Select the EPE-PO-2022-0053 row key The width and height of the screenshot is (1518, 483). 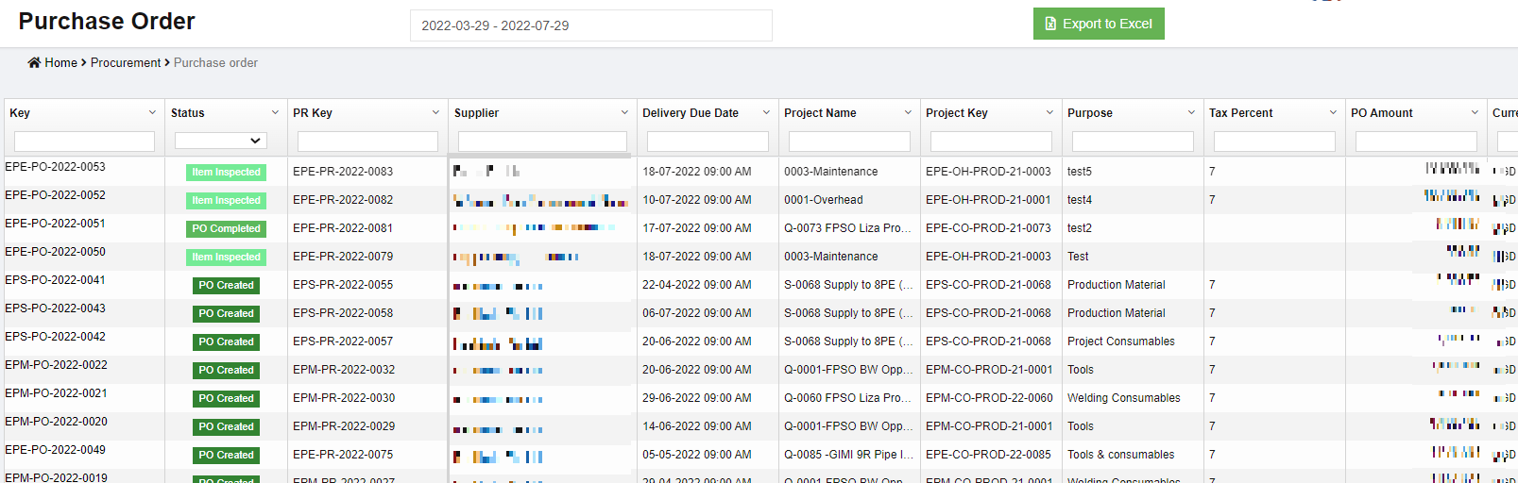pyautogui.click(x=55, y=167)
